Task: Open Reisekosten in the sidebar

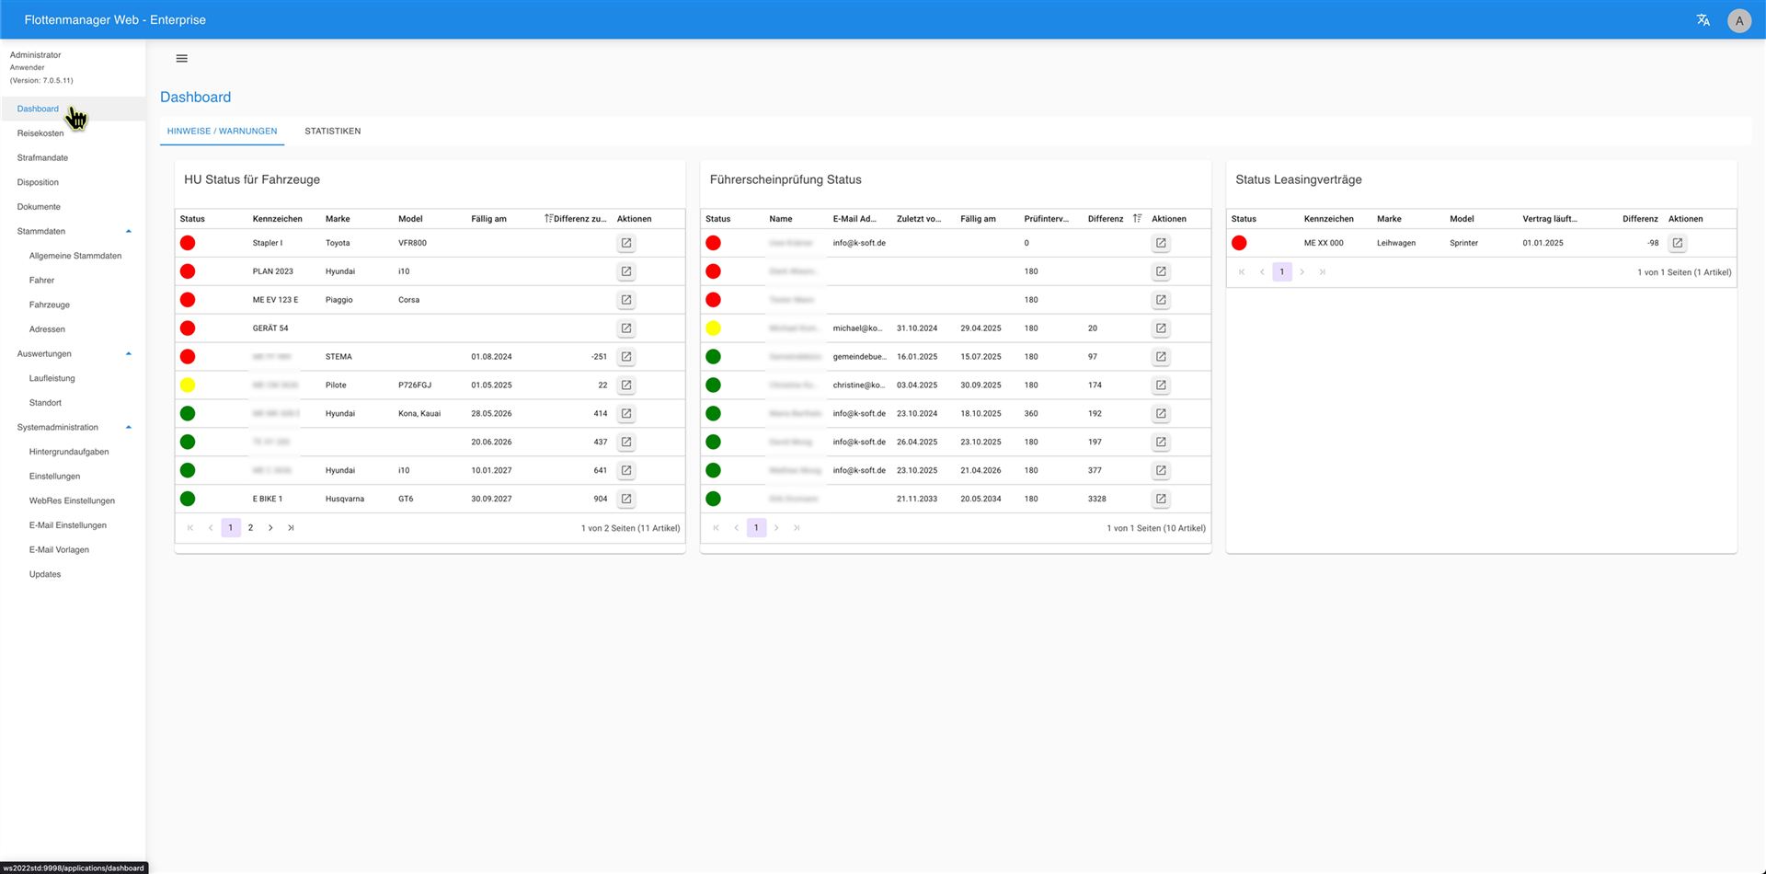Action: [40, 133]
